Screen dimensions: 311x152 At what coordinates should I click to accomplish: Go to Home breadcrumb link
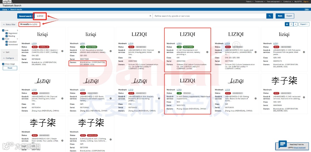(x=5, y=9)
